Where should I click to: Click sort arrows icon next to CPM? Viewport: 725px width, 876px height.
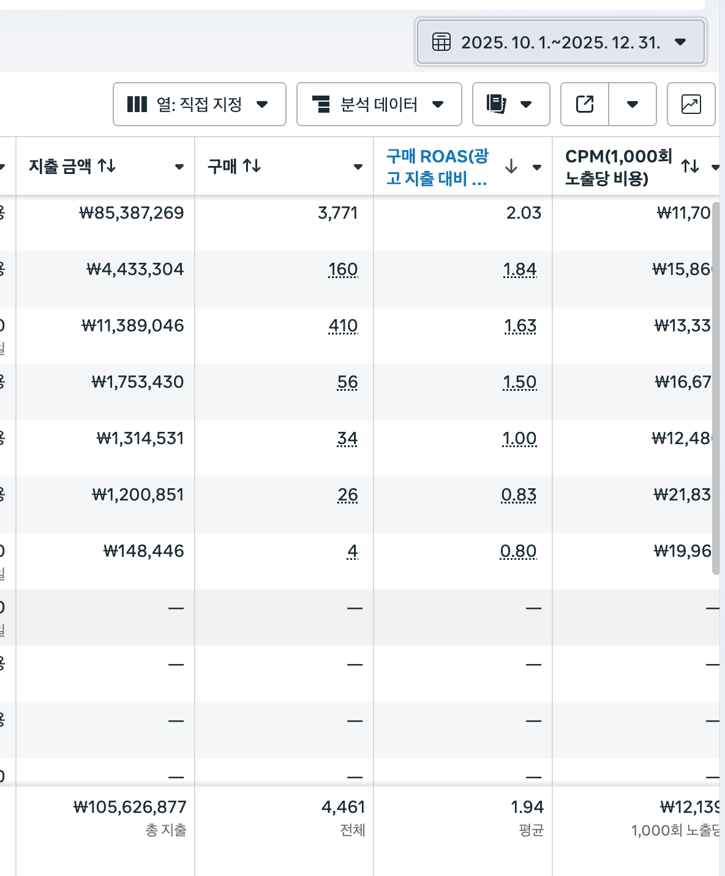click(x=690, y=166)
